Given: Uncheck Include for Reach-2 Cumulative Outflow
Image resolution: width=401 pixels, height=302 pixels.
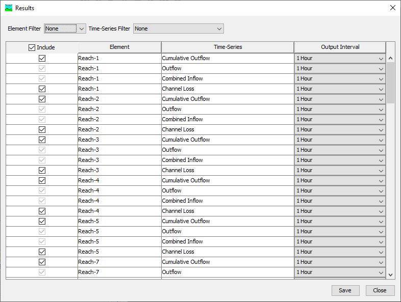Looking at the screenshot, I should [42, 99].
